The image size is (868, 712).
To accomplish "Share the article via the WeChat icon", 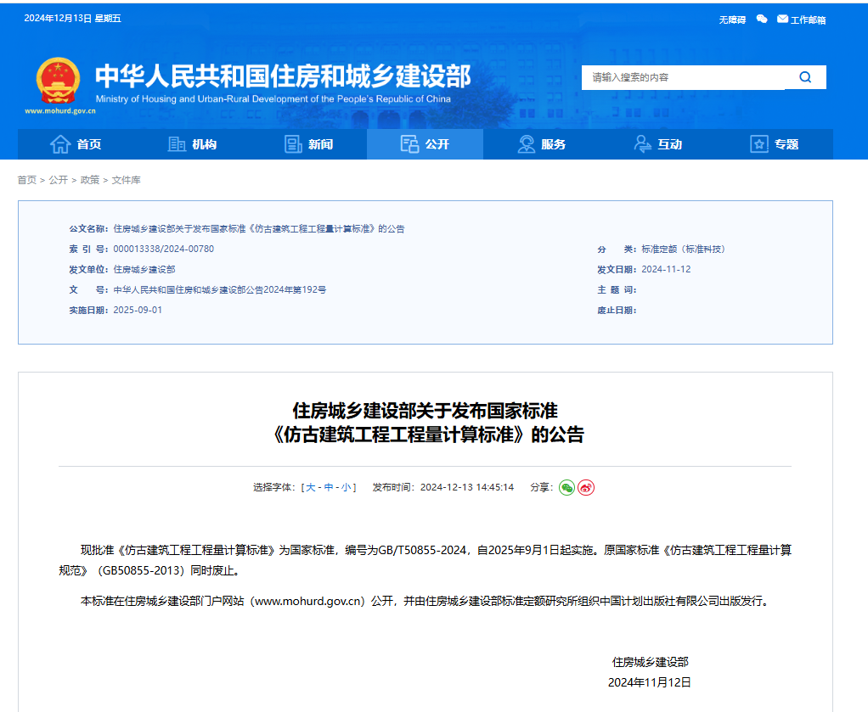I will pos(566,487).
